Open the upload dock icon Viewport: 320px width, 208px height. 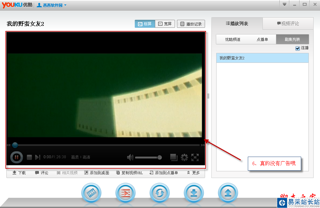coord(228,193)
